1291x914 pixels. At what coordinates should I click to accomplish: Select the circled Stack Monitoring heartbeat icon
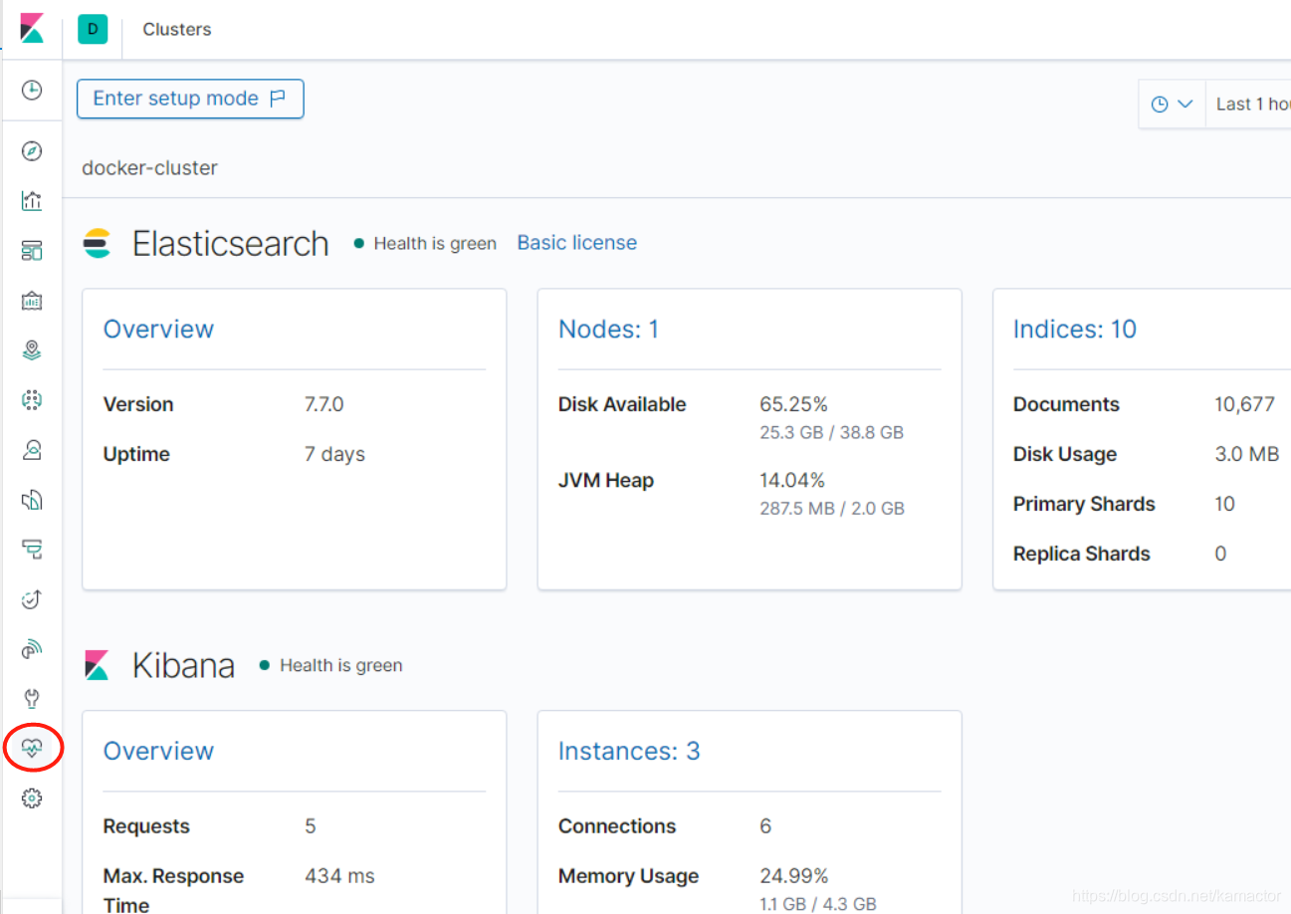(x=31, y=748)
